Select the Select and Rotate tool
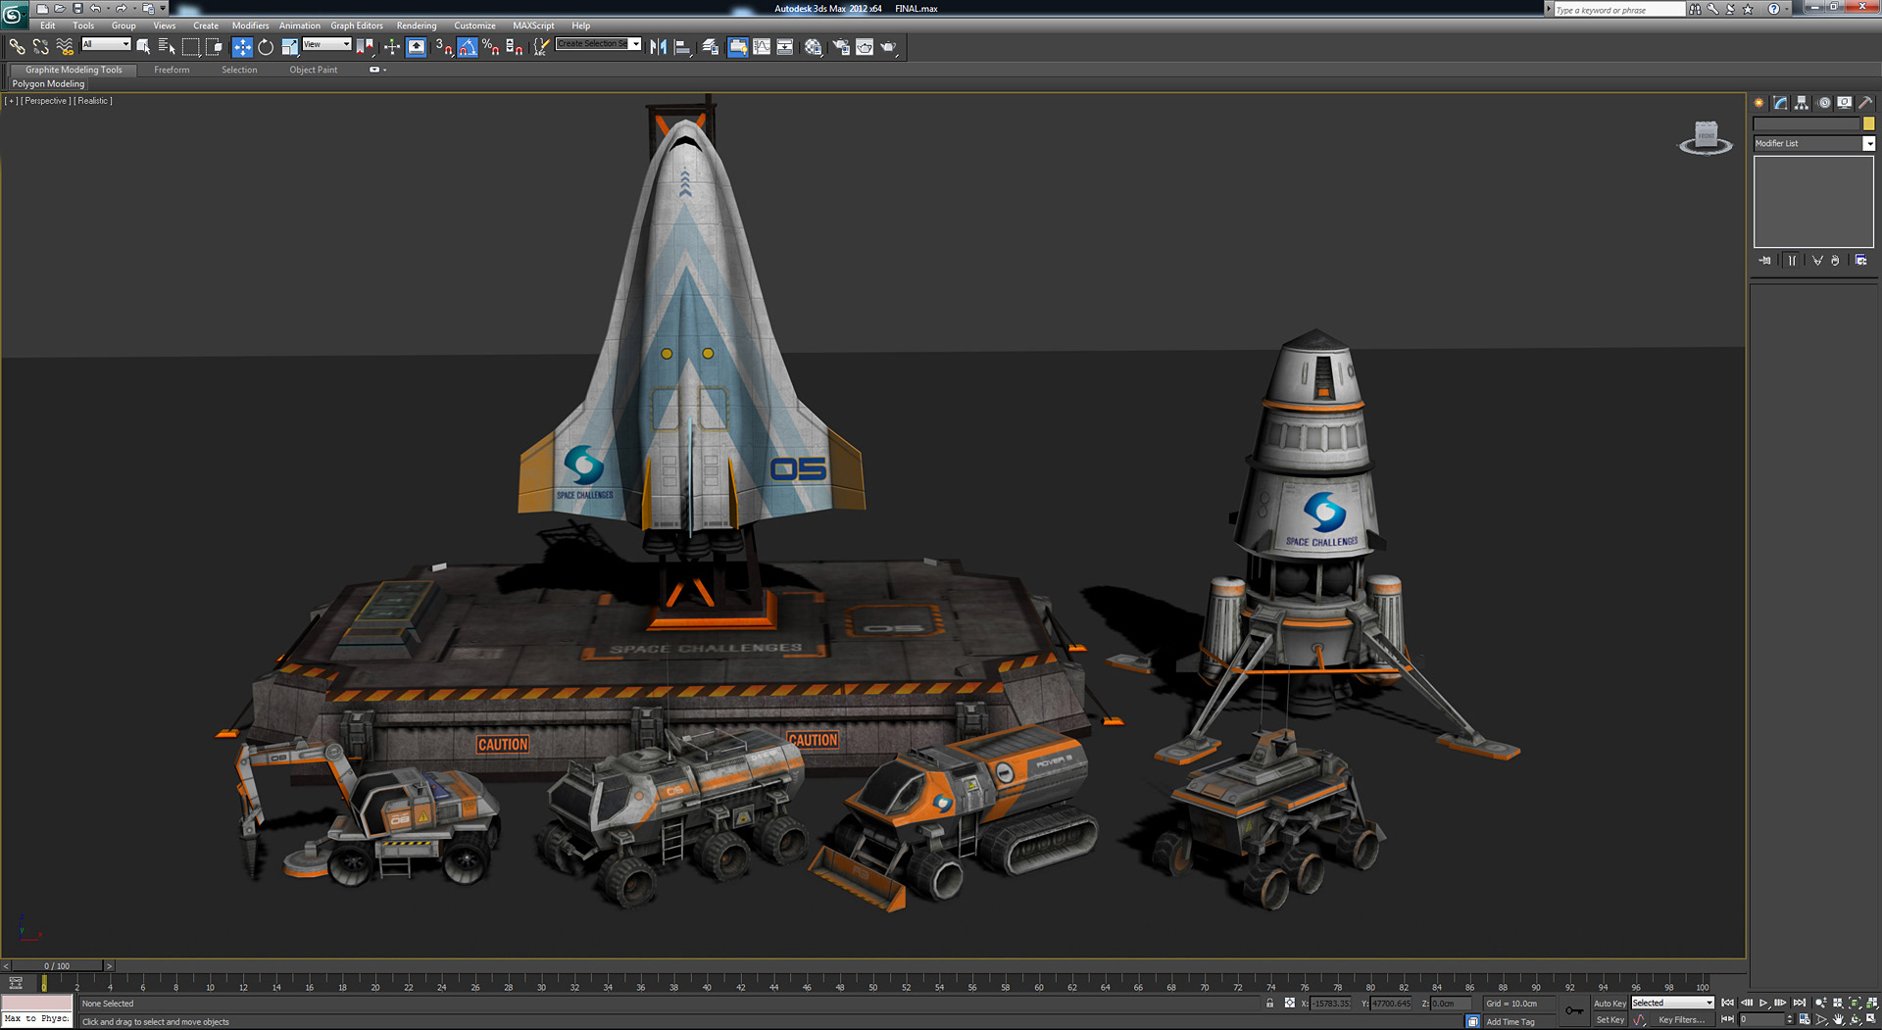Screen dimensions: 1882x1030 click(x=265, y=46)
